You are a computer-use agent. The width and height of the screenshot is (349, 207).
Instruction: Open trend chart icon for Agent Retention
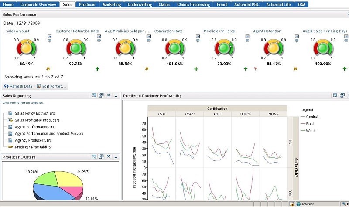(297, 36)
